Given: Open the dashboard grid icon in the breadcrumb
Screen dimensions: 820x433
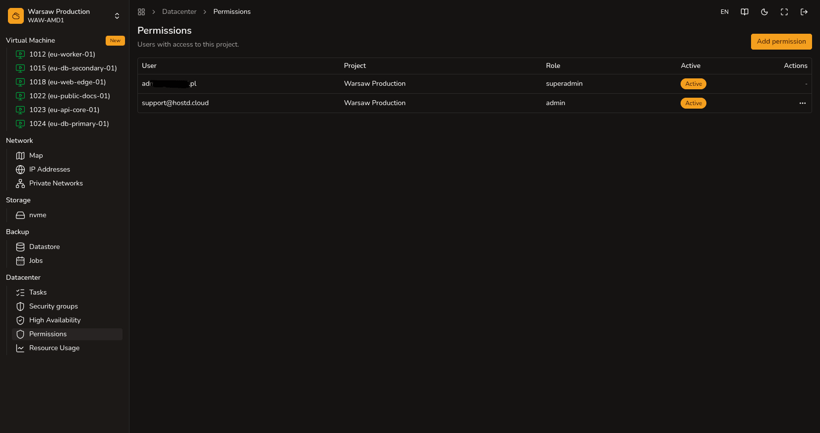Looking at the screenshot, I should point(141,12).
